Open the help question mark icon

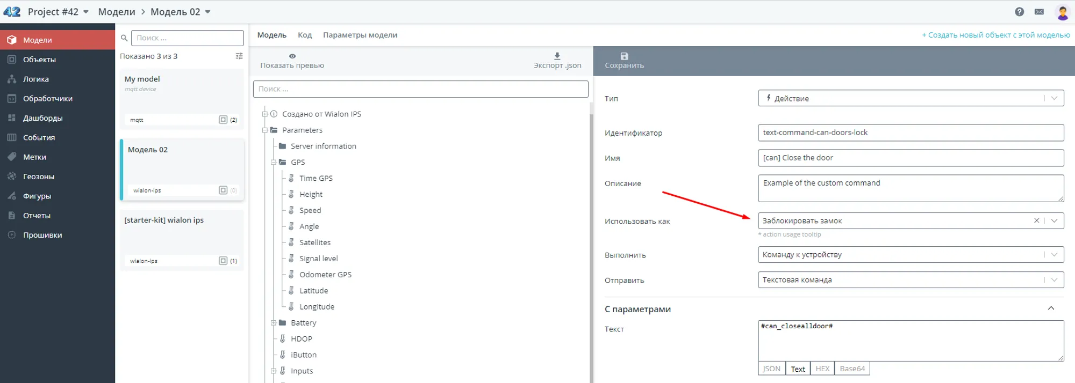click(1019, 12)
